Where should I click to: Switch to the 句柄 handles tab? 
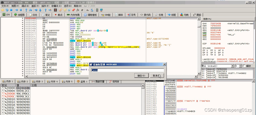pyautogui.click(x=184, y=15)
